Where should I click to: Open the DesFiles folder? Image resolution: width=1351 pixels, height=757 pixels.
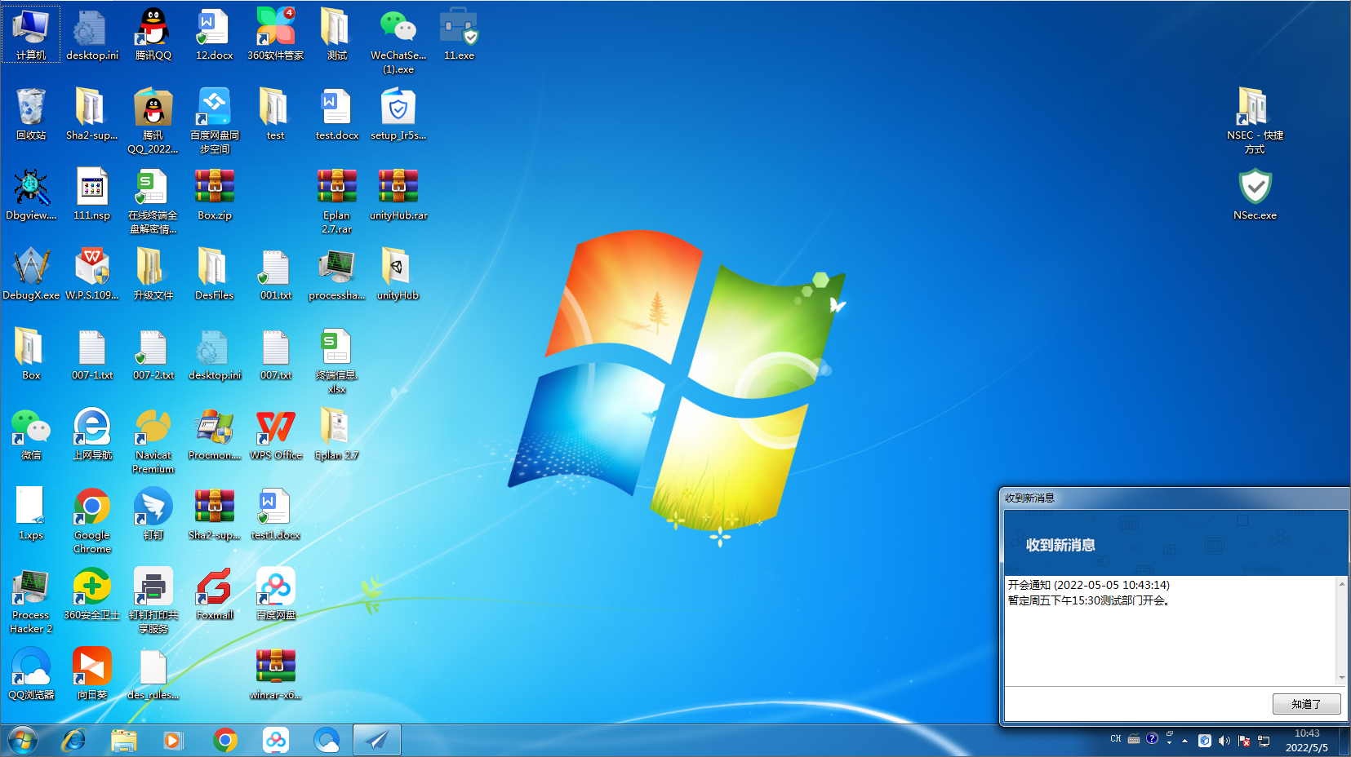214,274
